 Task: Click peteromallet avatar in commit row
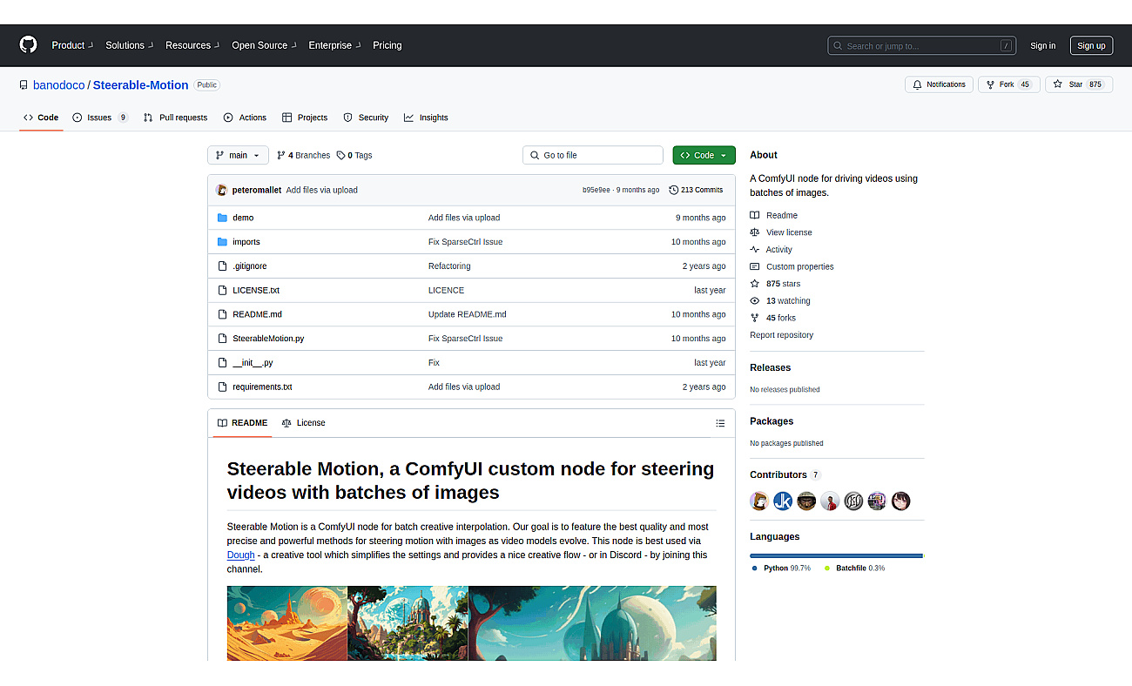click(x=222, y=190)
